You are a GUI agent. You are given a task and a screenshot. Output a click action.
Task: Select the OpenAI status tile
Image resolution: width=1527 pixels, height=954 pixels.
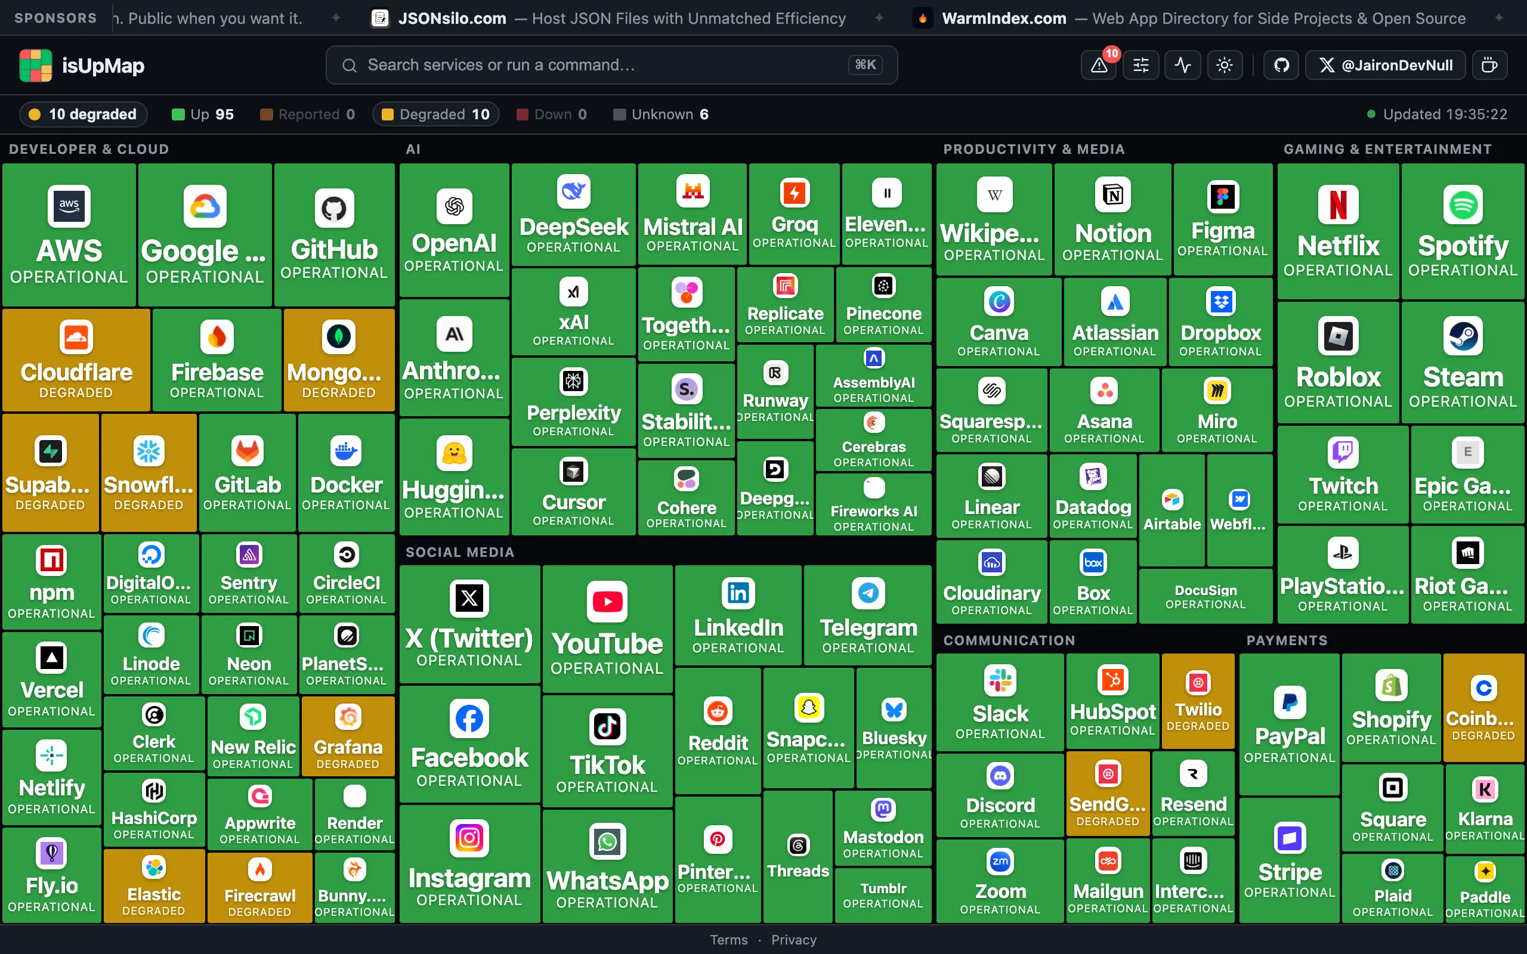454,230
